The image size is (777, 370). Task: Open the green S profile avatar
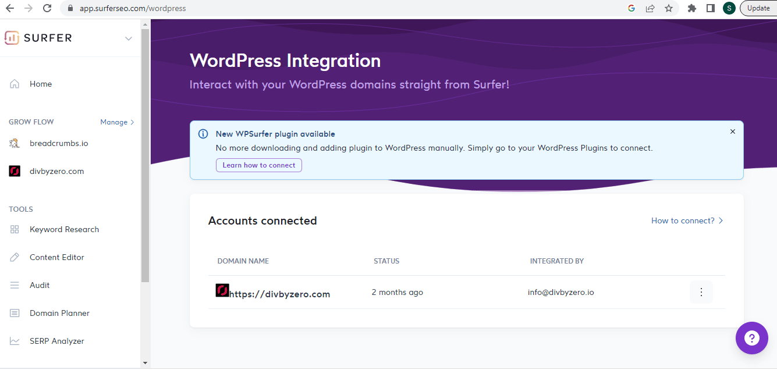click(729, 8)
